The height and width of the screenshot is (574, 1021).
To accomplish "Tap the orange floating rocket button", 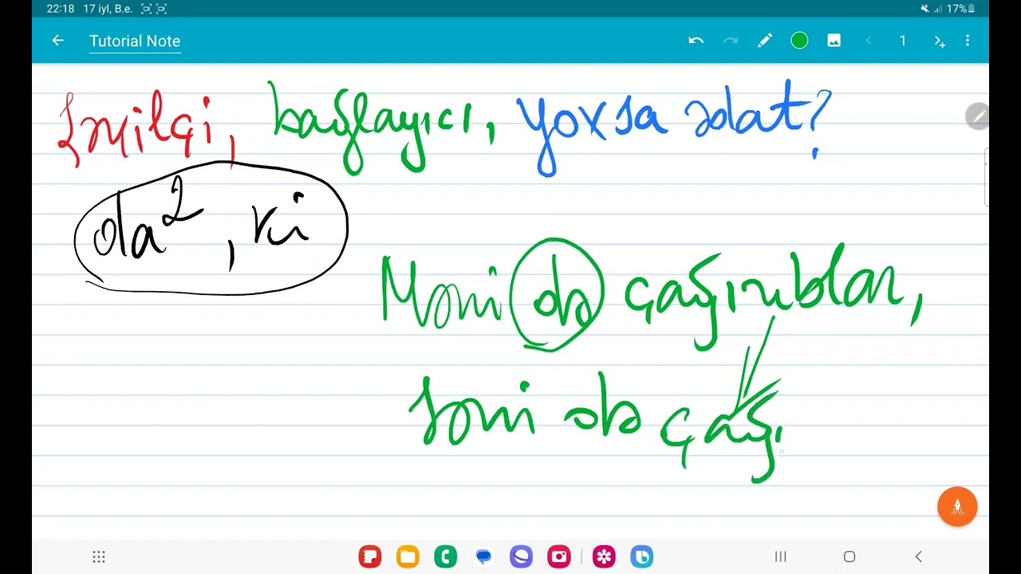I will point(957,507).
